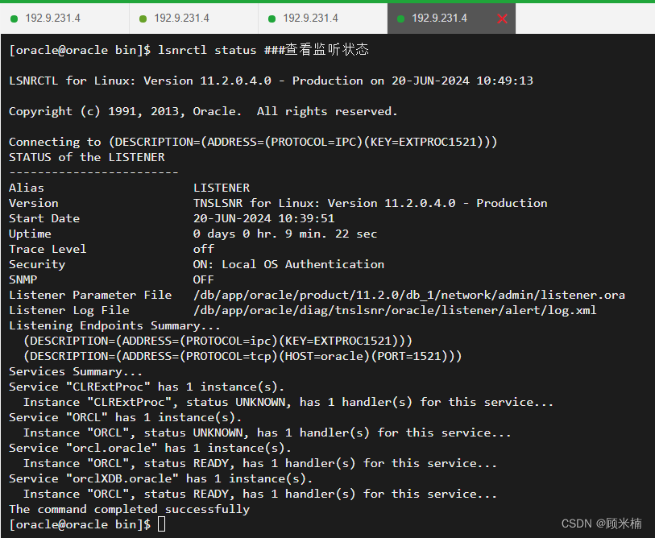
Task: Click the alert/log.xml listener log path
Action: coord(395,310)
